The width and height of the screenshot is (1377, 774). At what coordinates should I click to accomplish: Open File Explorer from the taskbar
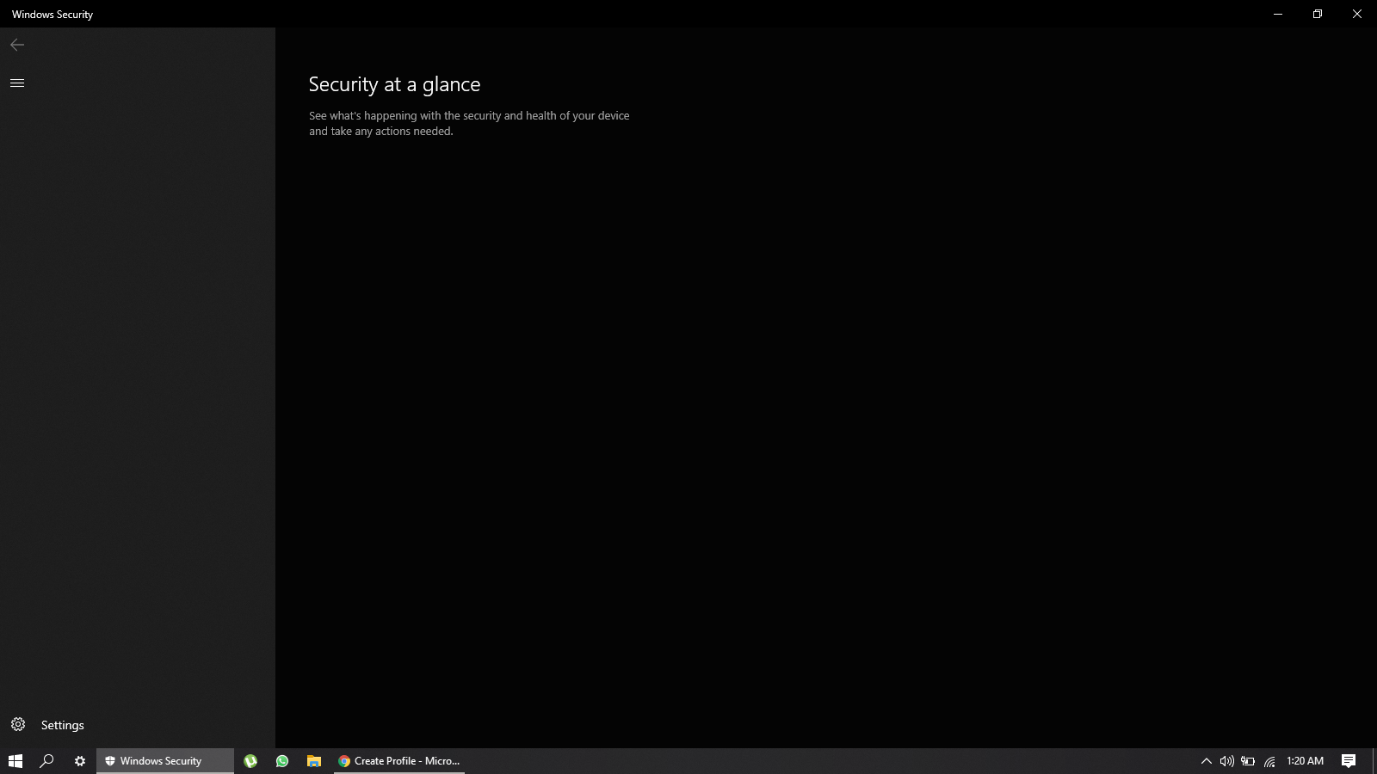[314, 761]
